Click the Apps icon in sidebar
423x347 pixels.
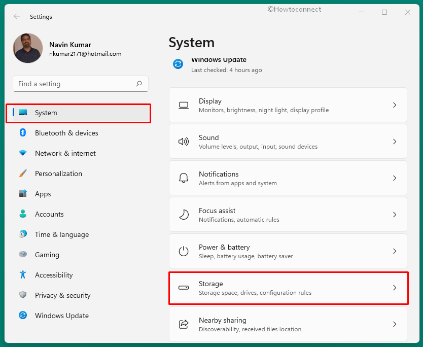pos(23,193)
